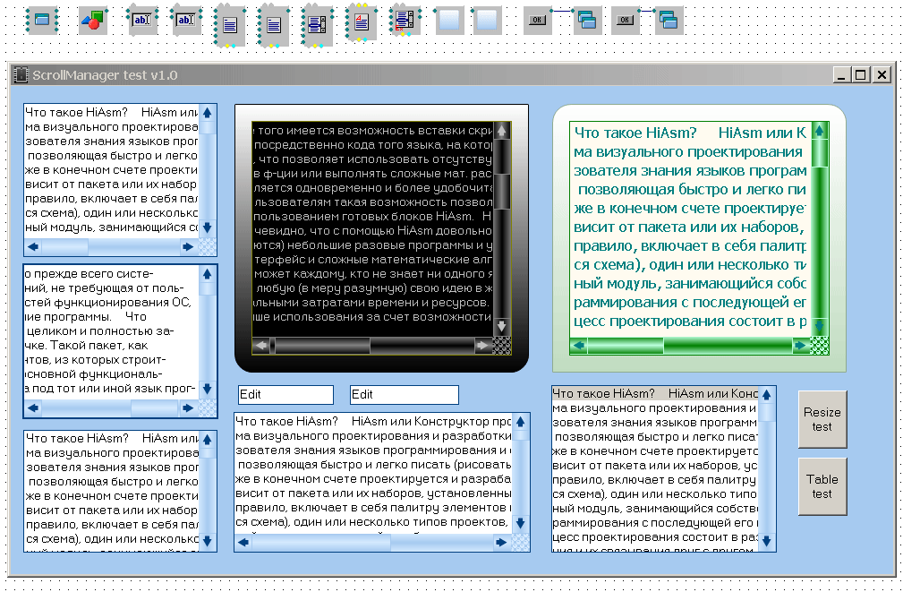
Task: Click the left Edit input field
Action: pyautogui.click(x=285, y=395)
